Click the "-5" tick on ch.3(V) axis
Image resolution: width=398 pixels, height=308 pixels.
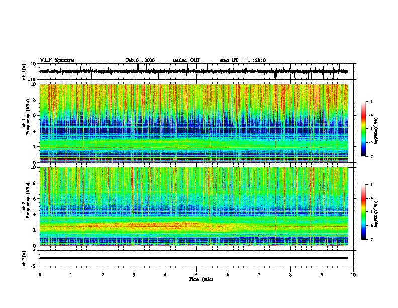(34, 266)
